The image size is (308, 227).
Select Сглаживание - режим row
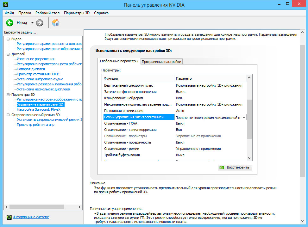pos(174,149)
